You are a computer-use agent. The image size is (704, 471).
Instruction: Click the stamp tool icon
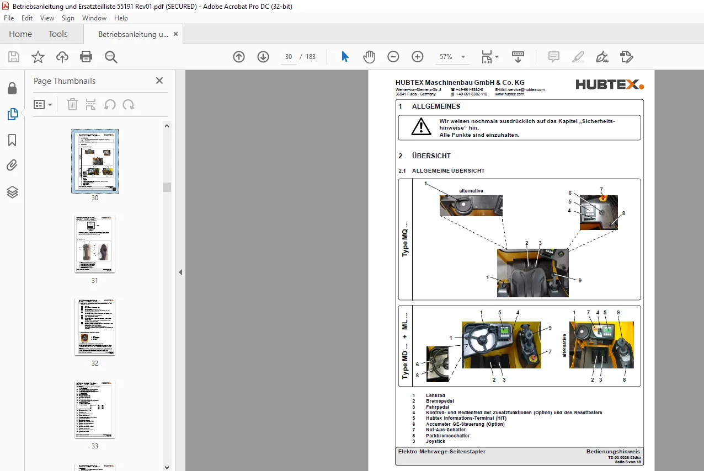tap(626, 57)
